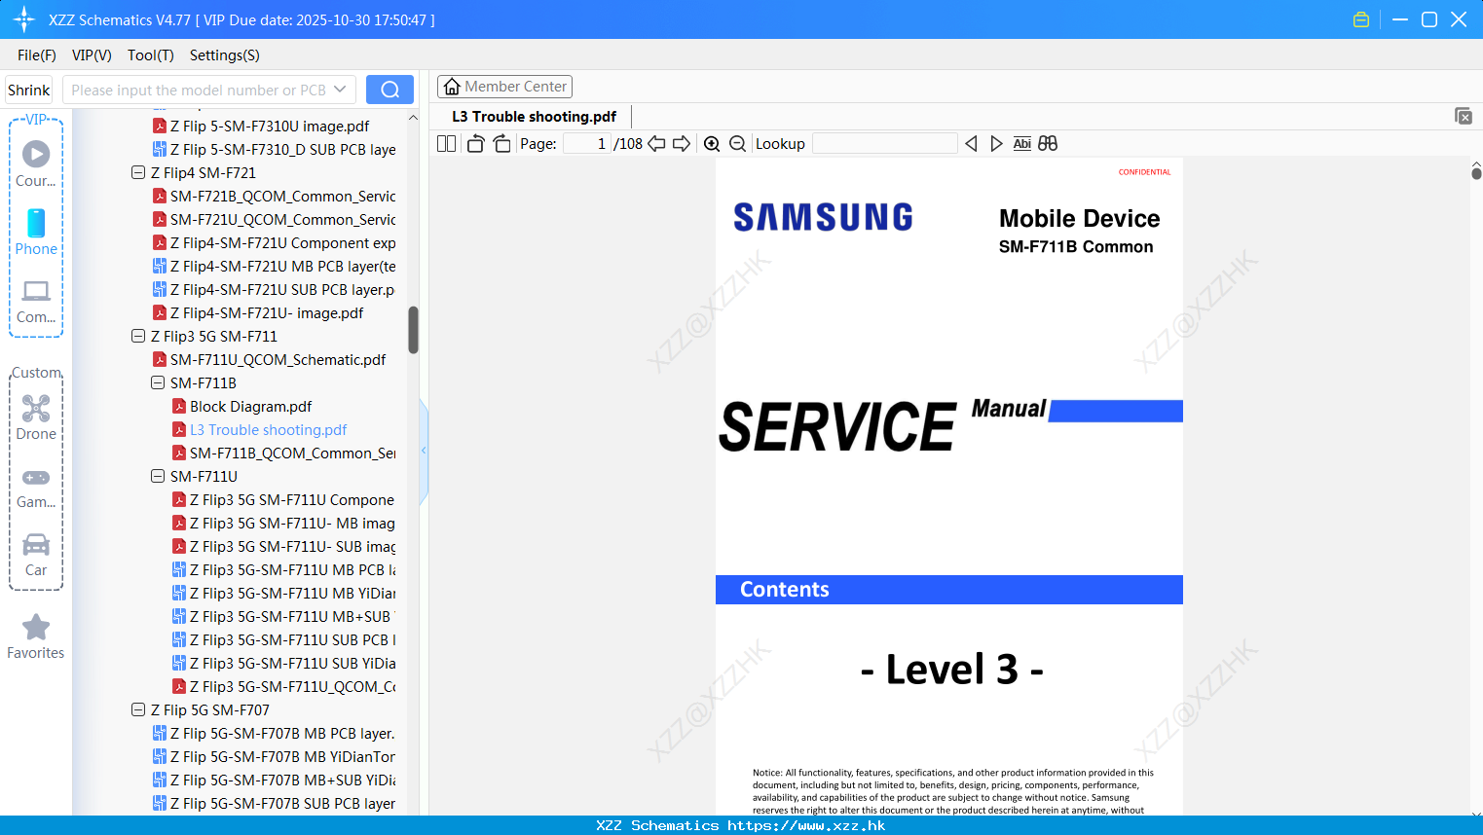
Task: Collapse the tree panel side handle
Action: point(424,451)
